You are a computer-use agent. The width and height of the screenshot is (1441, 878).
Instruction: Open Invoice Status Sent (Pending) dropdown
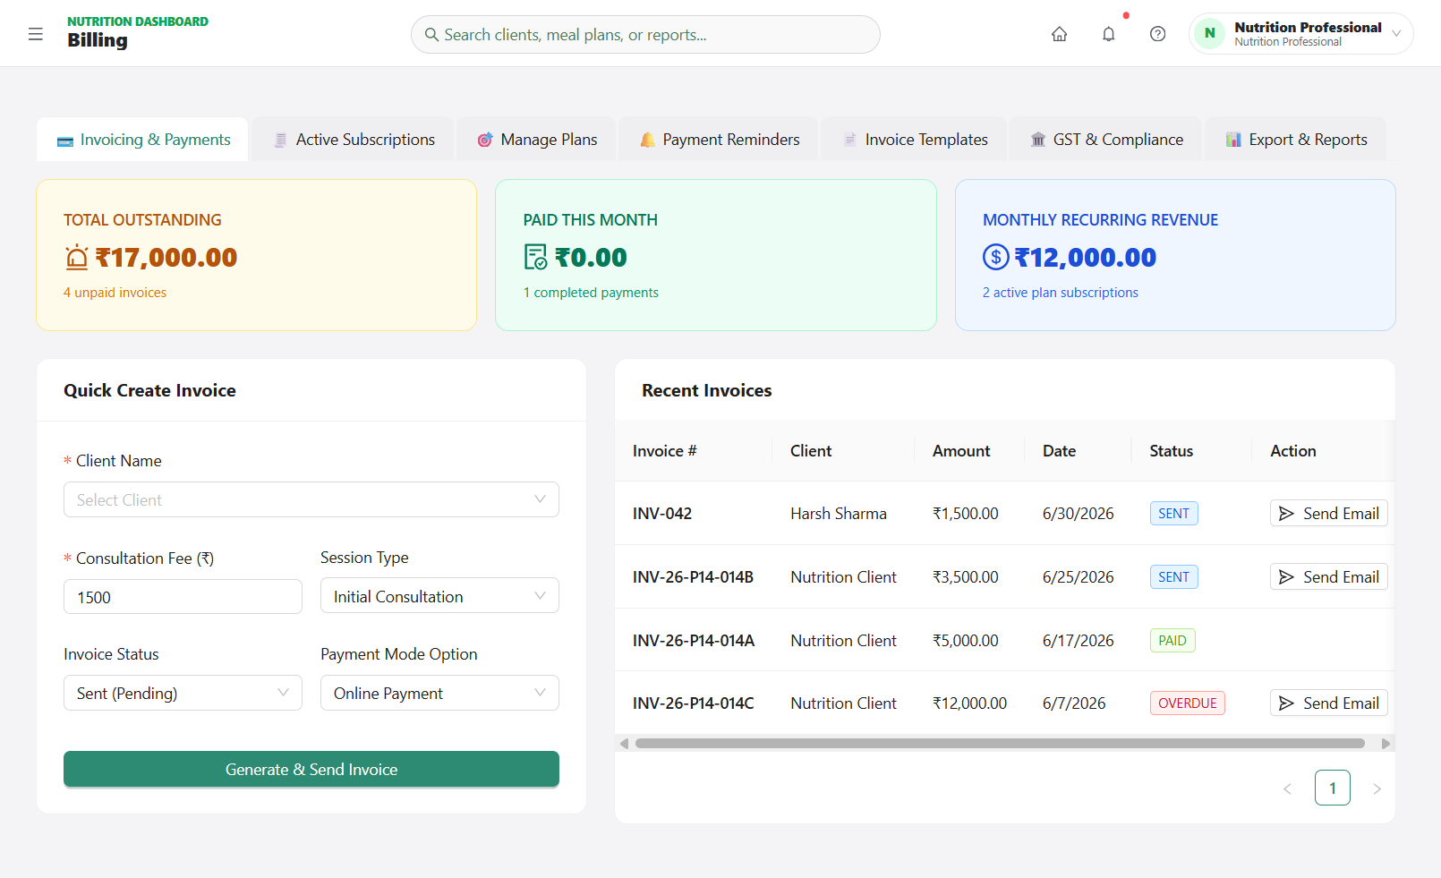183,693
